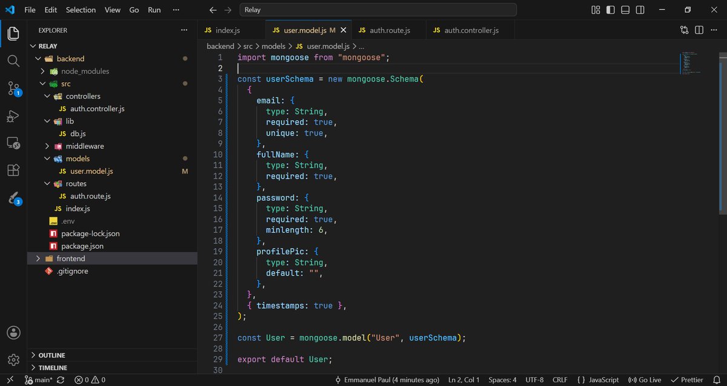Open the File menu
The width and height of the screenshot is (727, 386).
pos(30,10)
